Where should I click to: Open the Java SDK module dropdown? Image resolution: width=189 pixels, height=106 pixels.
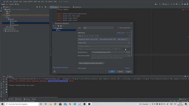(104, 36)
